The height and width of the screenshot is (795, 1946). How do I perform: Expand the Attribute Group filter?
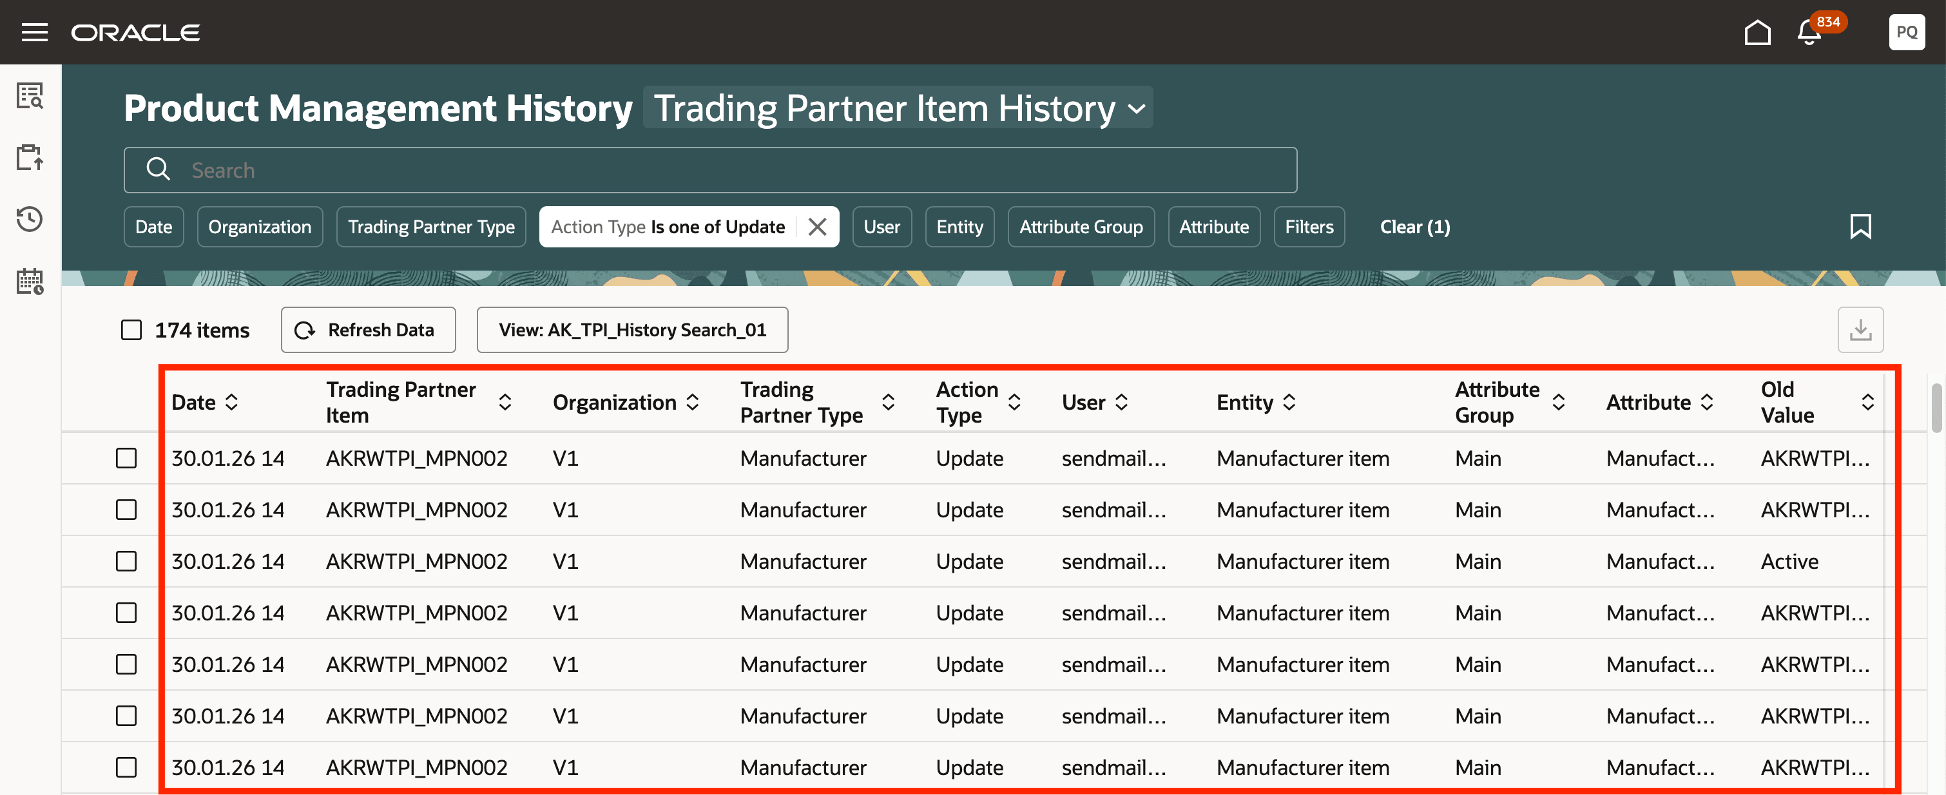click(x=1080, y=225)
